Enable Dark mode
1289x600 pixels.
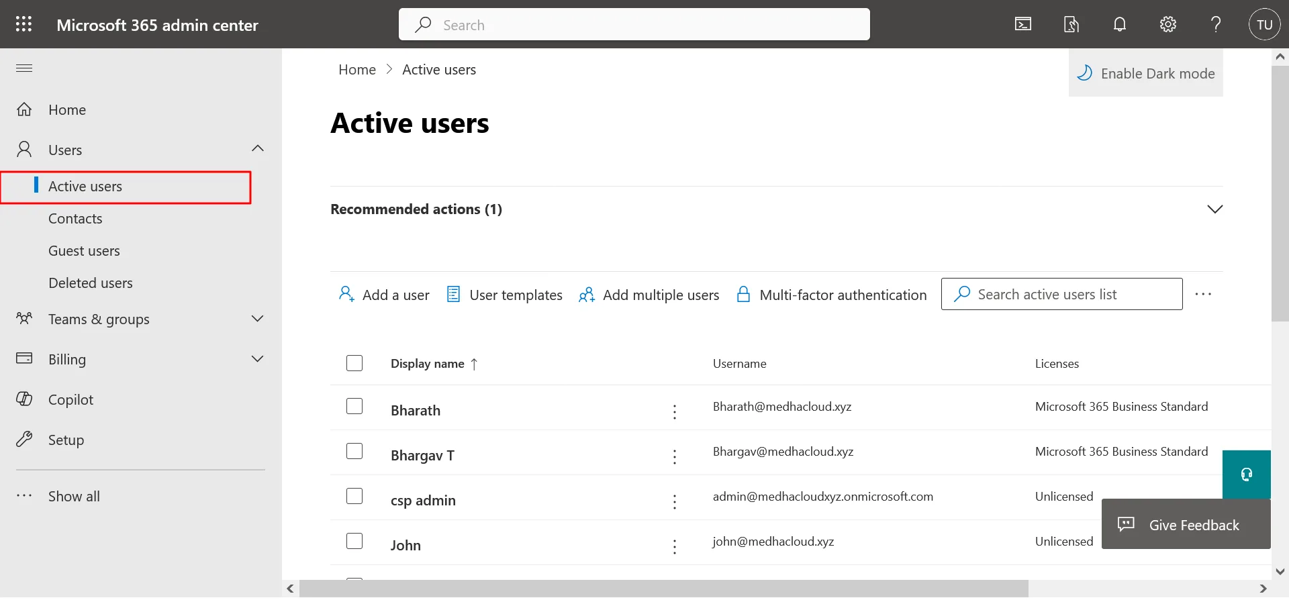1146,74
